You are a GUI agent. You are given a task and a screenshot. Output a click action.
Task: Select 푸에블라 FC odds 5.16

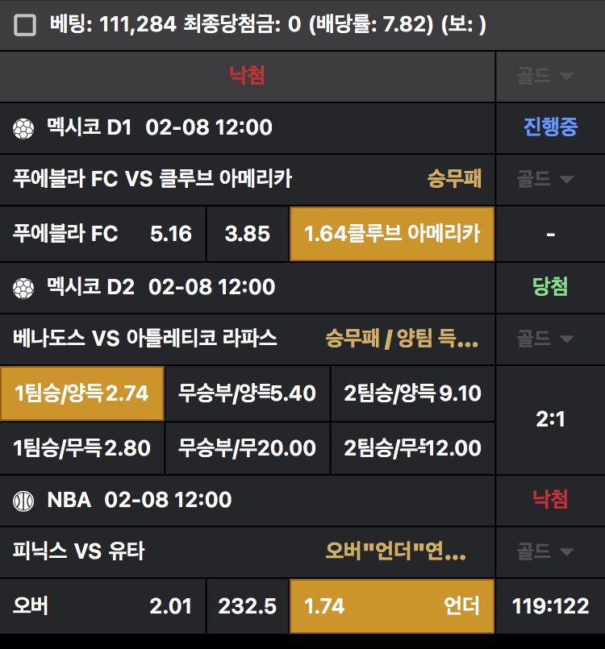click(x=102, y=234)
